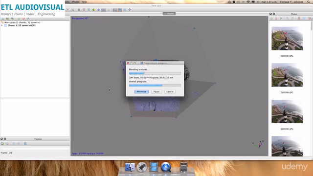Screen dimensions: 313x176
Task: Expand the Chunk 1 tree node
Action: 2,25
